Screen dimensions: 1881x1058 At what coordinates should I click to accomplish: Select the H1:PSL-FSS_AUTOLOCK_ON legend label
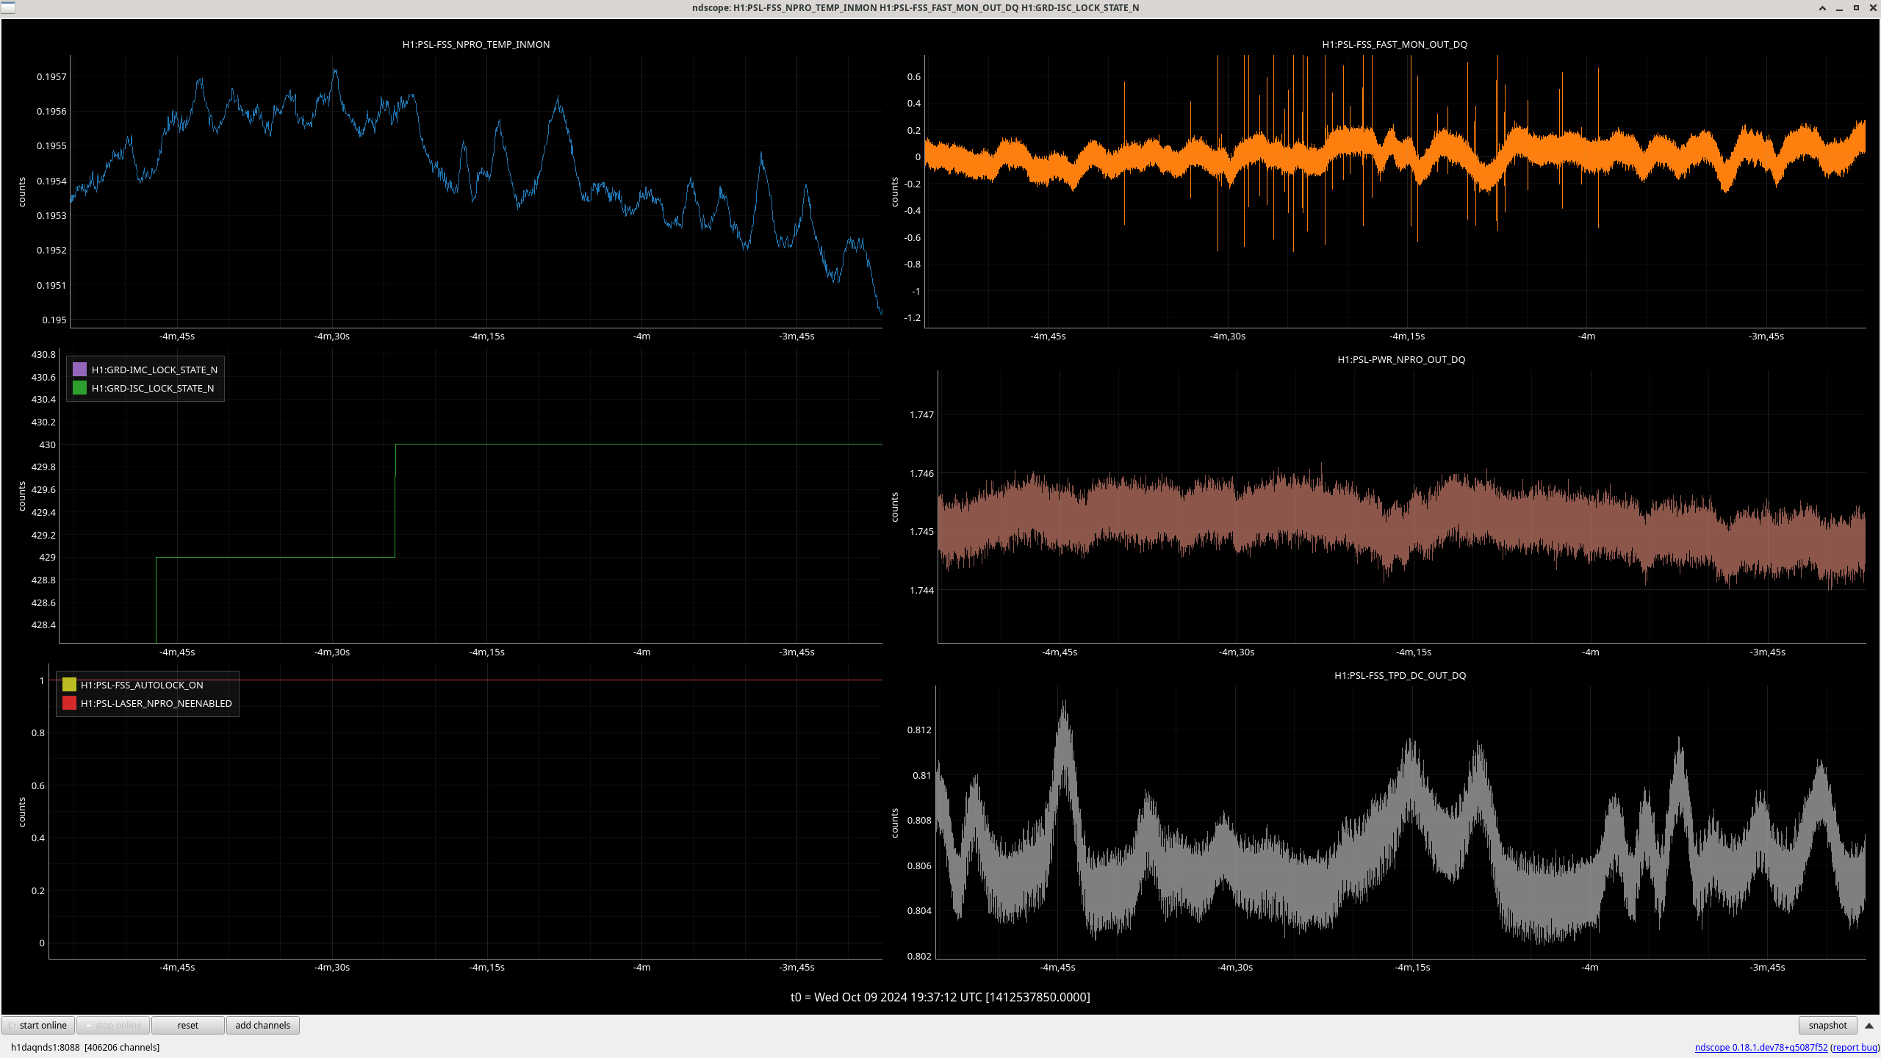[x=142, y=685]
